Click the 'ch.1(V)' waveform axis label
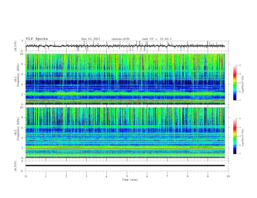Viewport: 257px width, 198px height. click(x=16, y=46)
